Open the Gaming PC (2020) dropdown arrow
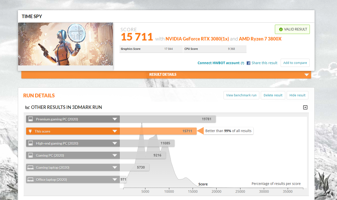Screen dimensions: 337x200 [x=115, y=155]
